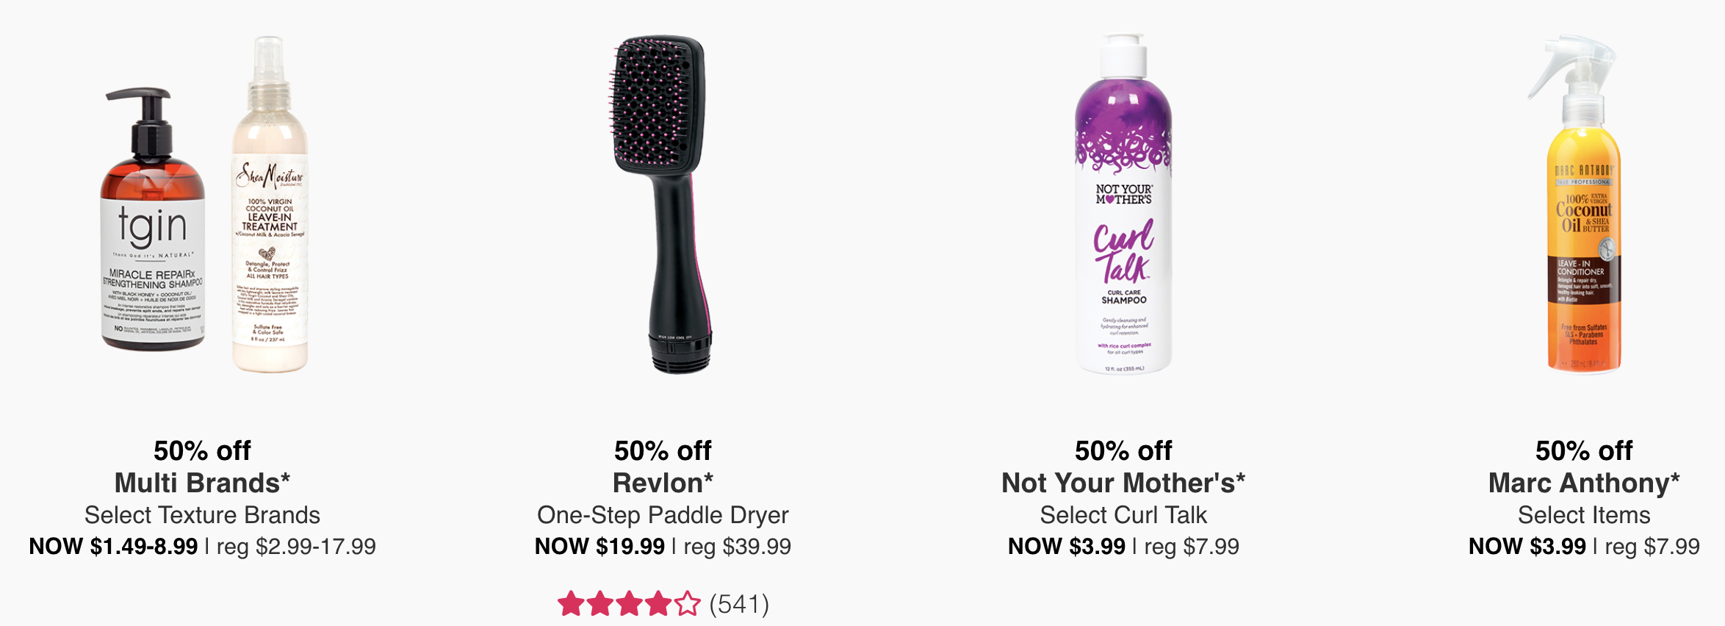Image resolution: width=1725 pixels, height=626 pixels.
Task: Open the (541) reviews count
Action: tap(739, 604)
